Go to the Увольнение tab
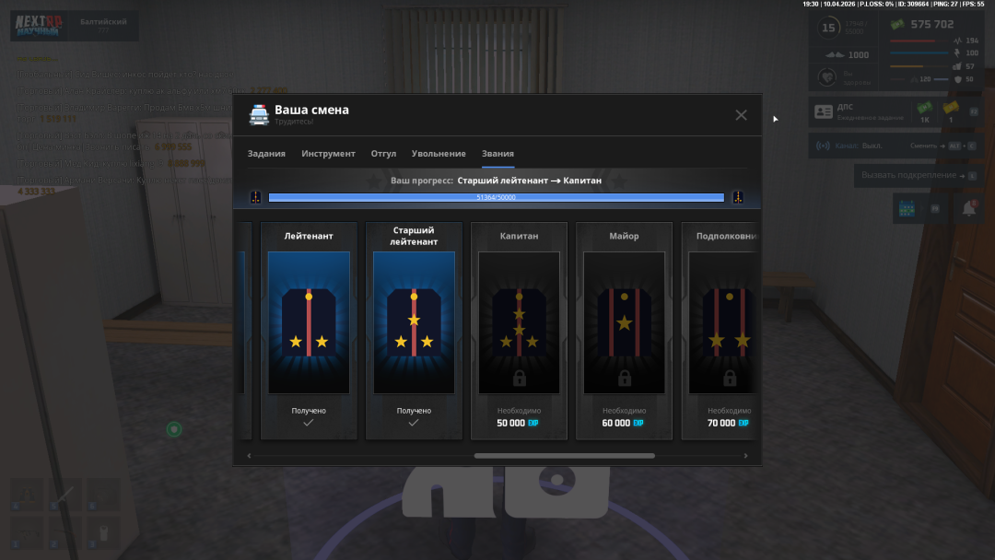995x560 pixels. pos(439,154)
